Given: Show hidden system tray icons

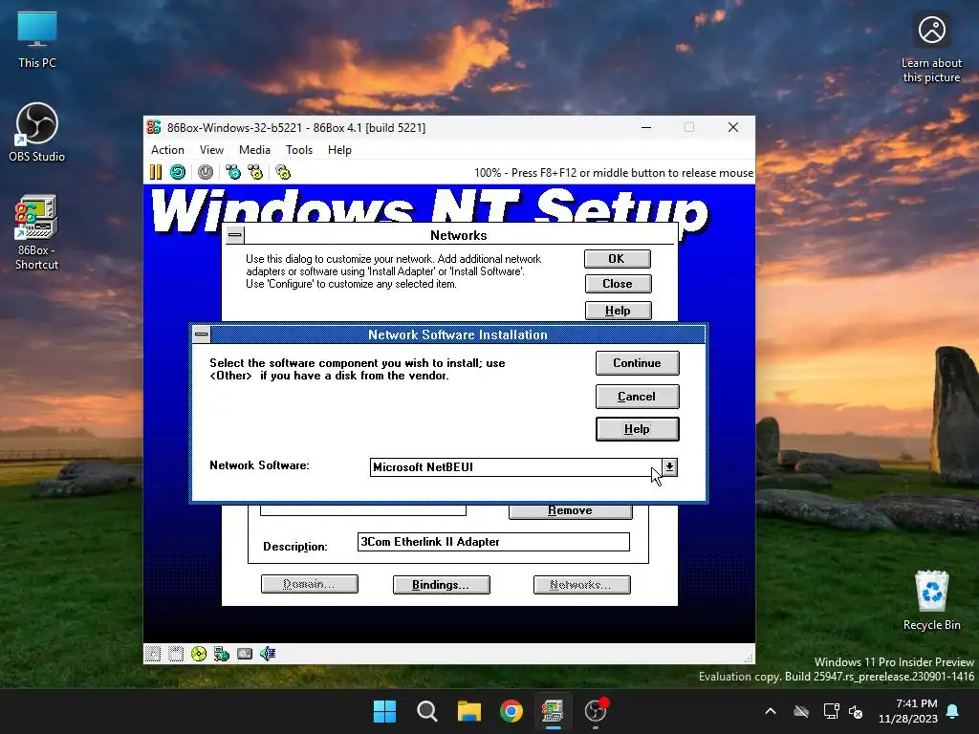Looking at the screenshot, I should [771, 711].
